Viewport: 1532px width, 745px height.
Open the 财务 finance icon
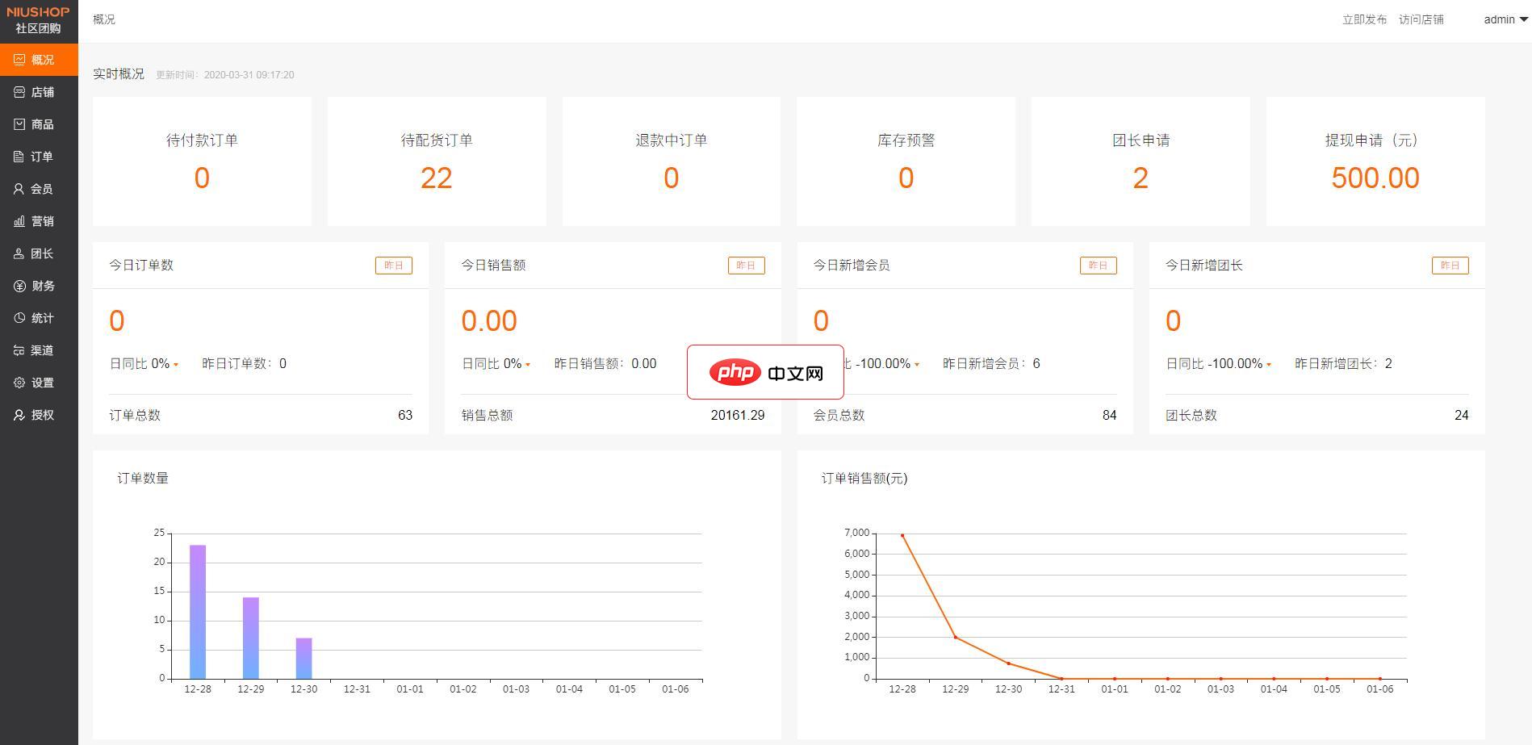point(38,286)
